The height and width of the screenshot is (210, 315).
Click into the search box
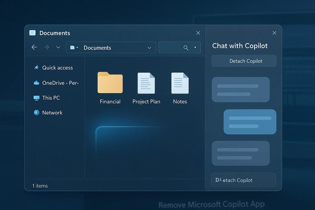point(179,48)
